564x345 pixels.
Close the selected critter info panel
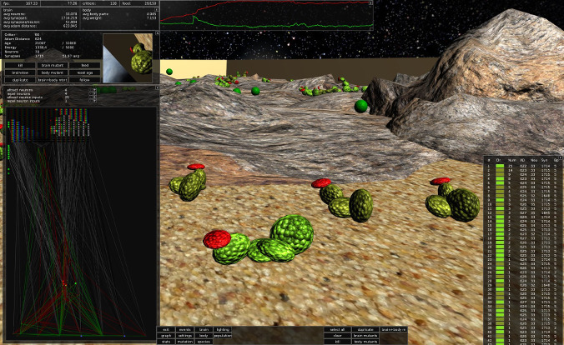[155, 35]
